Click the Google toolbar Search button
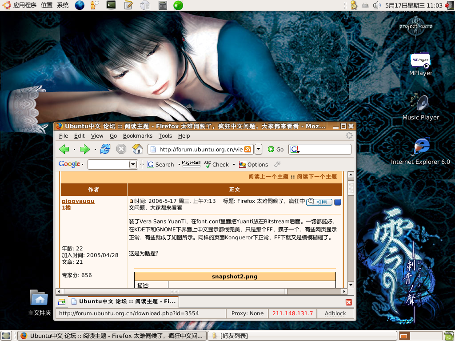The image size is (455, 341). [161, 164]
